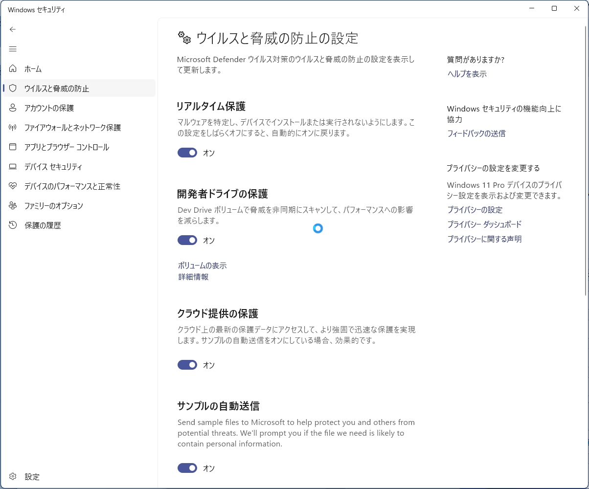Open the プライバシー ダッシュボード link
The height and width of the screenshot is (489, 589).
coord(484,224)
